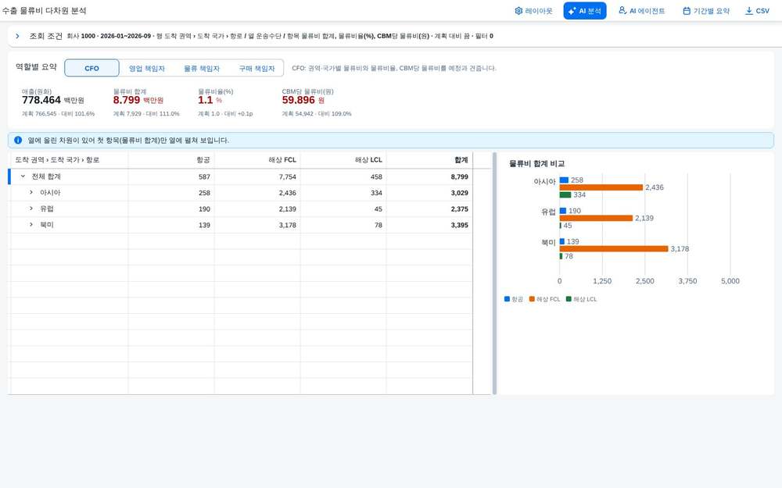Select the 3,395 total cell for 북미
Viewport: 782px width, 488px height.
pos(429,225)
